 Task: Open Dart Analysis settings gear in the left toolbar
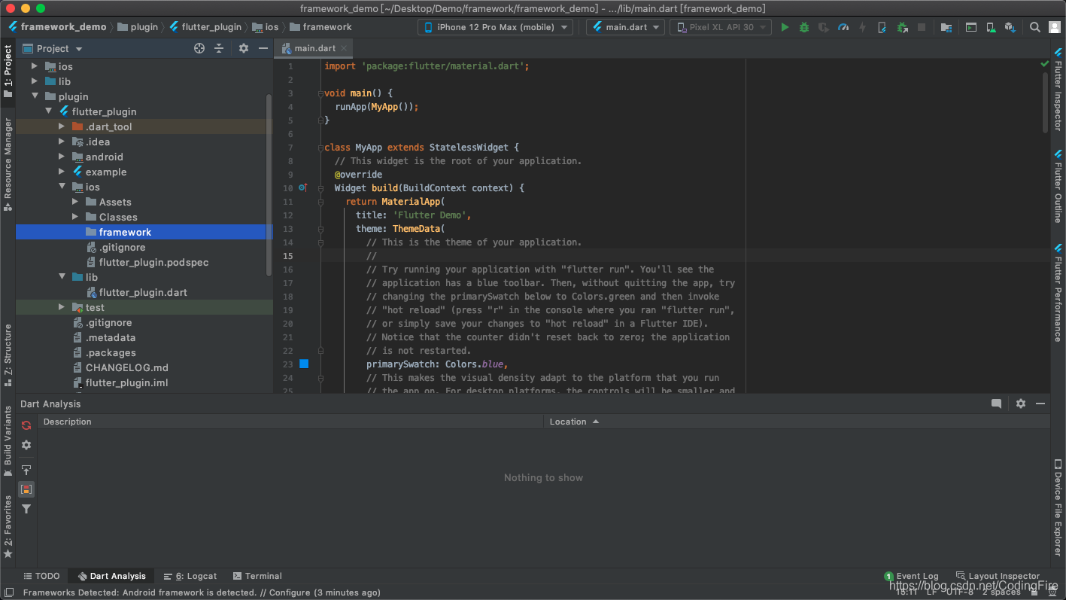point(26,445)
